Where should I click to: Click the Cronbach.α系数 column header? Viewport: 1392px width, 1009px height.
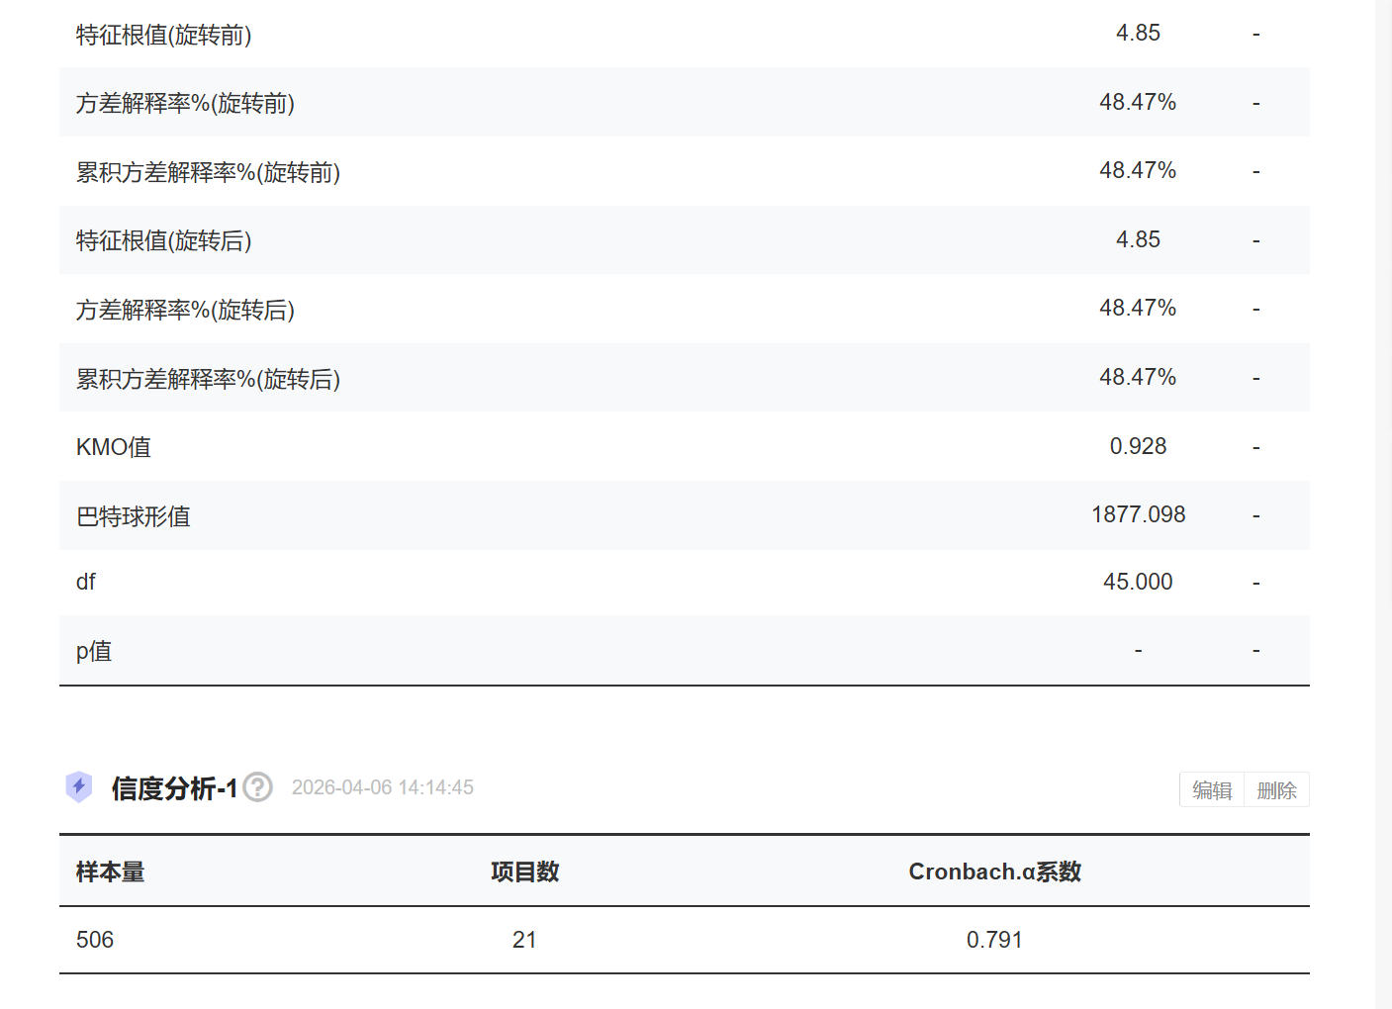point(994,871)
